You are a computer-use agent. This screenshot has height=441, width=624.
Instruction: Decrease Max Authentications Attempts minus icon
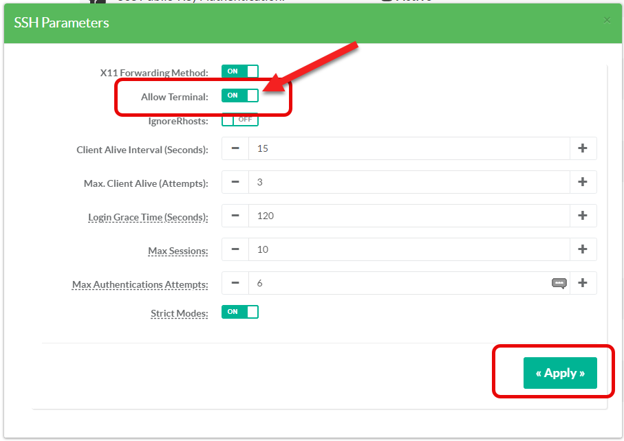coord(235,283)
